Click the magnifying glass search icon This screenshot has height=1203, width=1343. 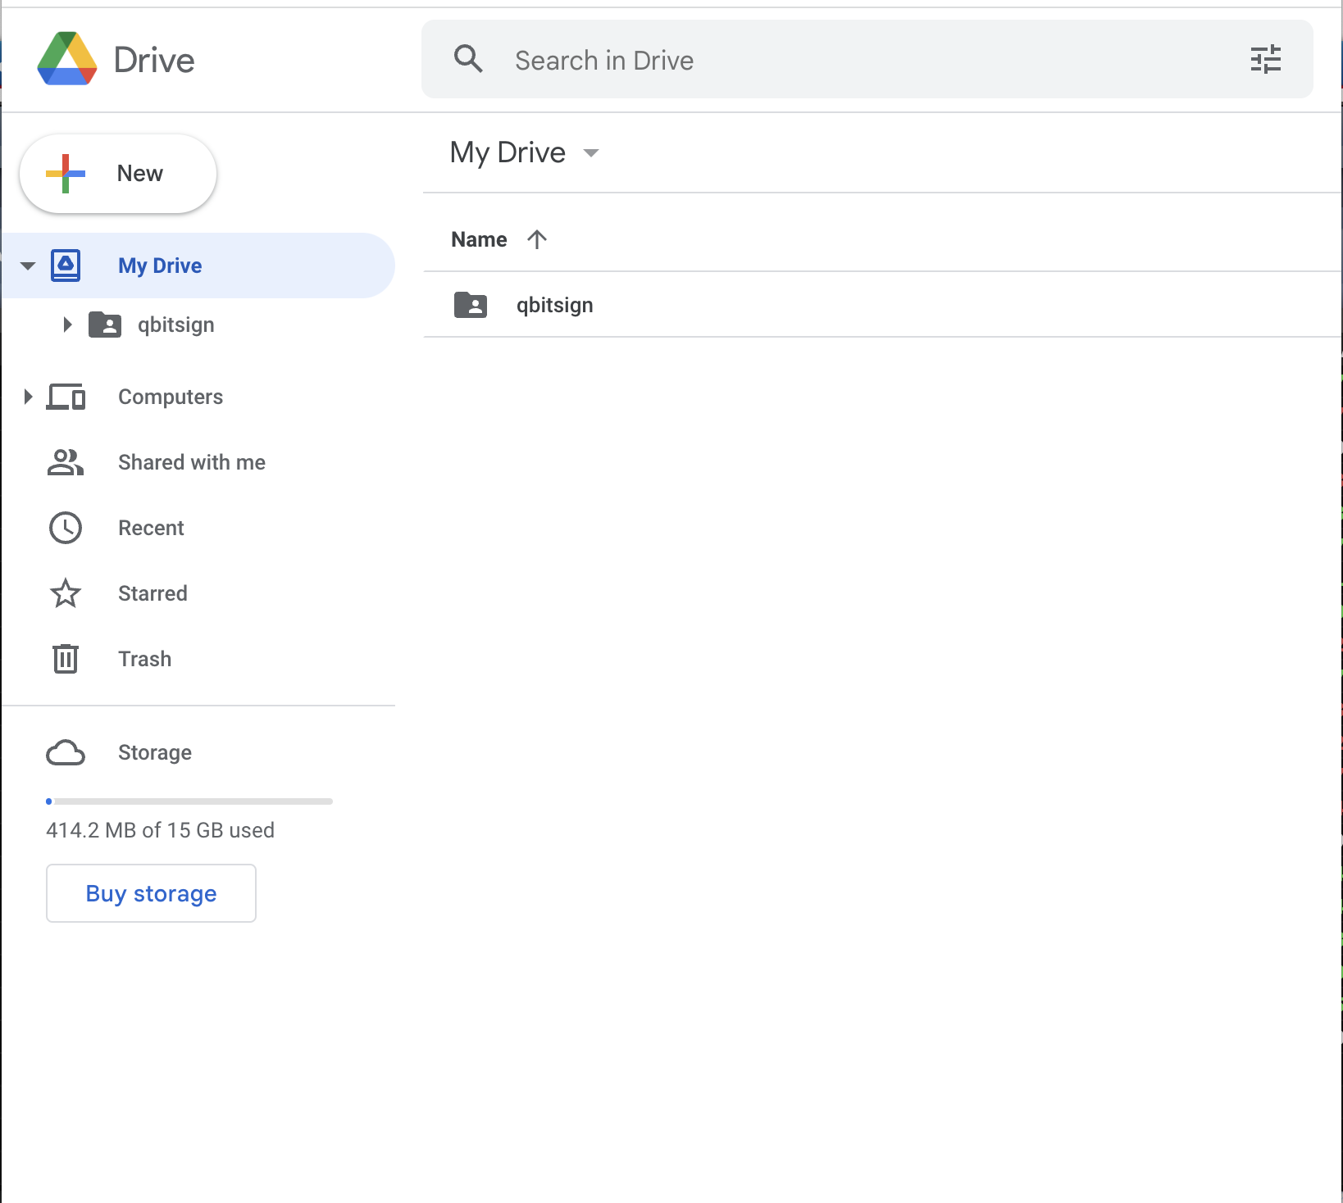[x=468, y=59]
